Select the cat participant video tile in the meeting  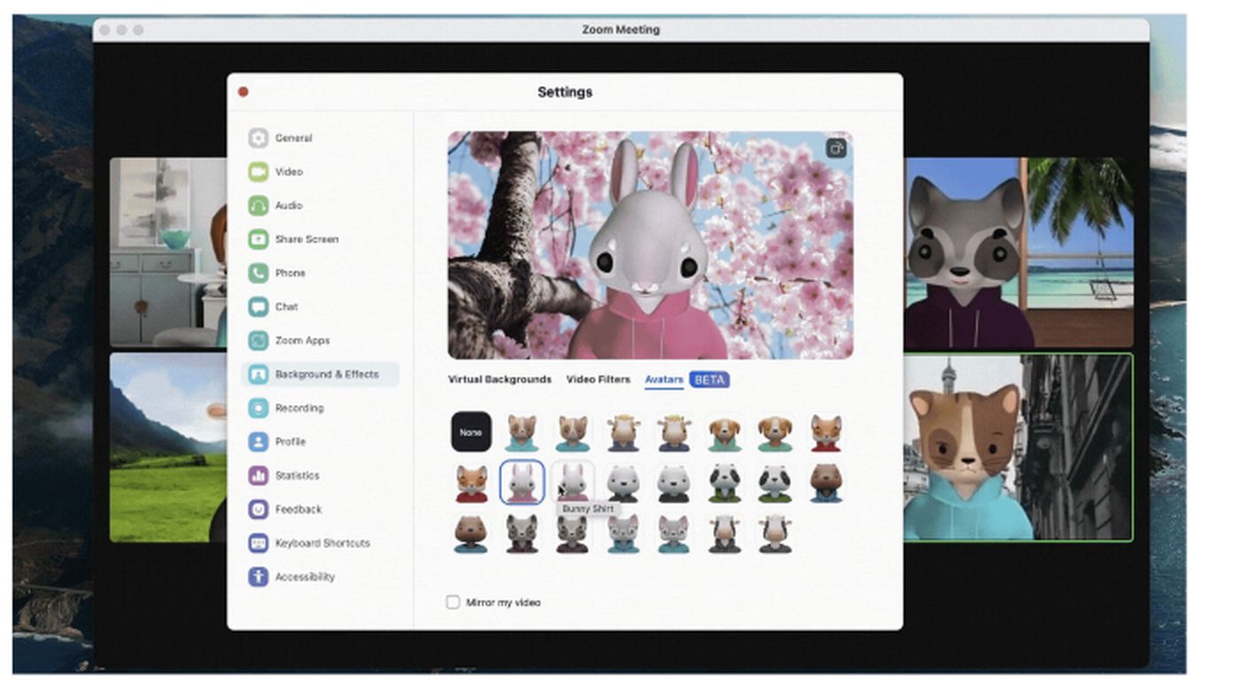(1019, 447)
